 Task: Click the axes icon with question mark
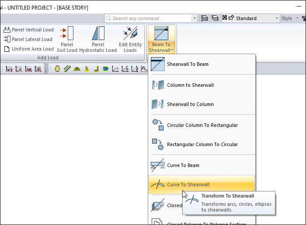(135, 69)
